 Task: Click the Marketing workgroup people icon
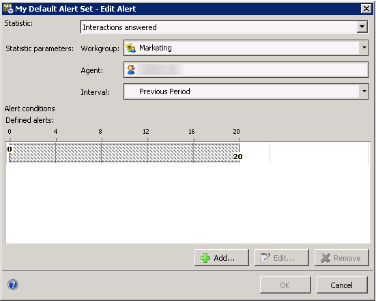pyautogui.click(x=131, y=48)
